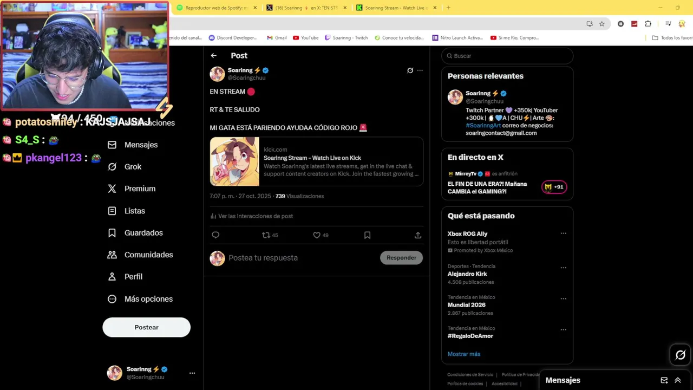The width and height of the screenshot is (693, 390).
Task: Click the share icon under the post
Action: click(x=418, y=235)
